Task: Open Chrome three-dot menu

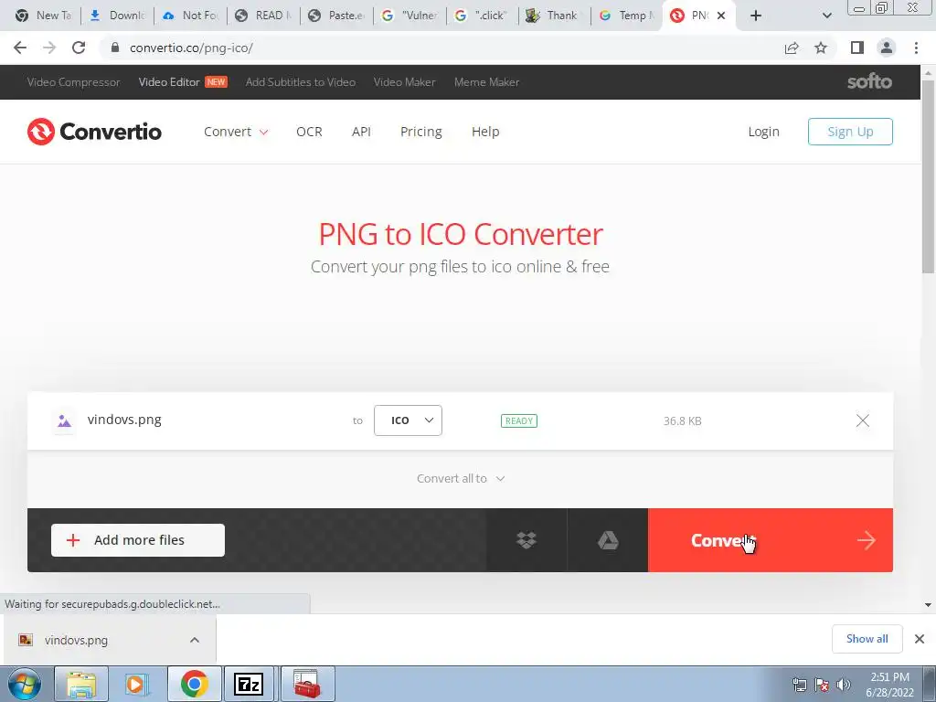Action: point(916,48)
